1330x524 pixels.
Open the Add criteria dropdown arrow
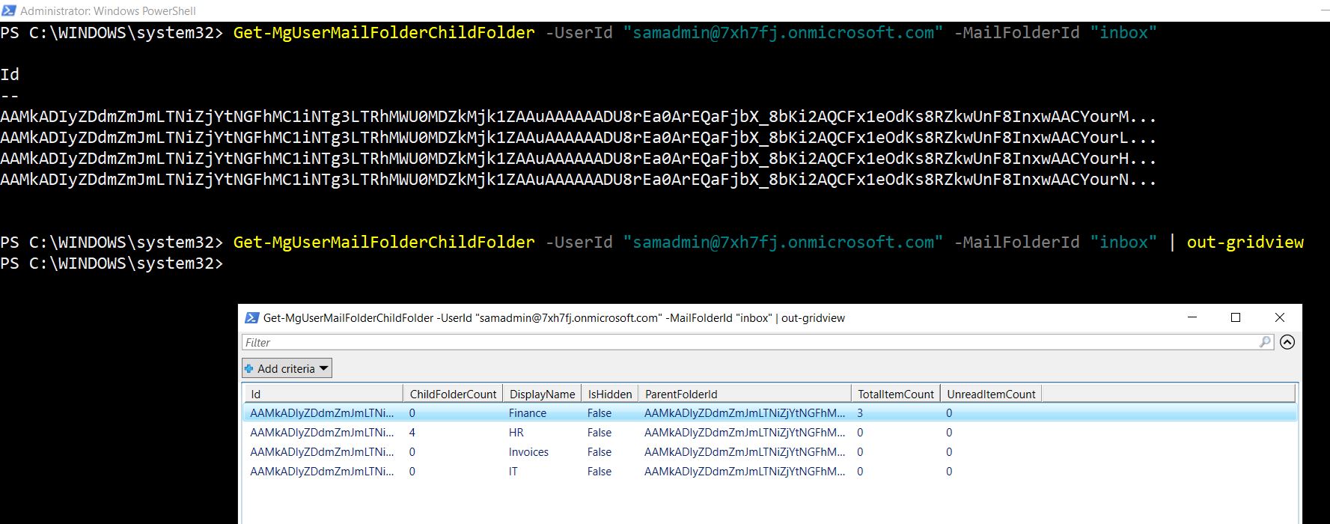pyautogui.click(x=323, y=368)
